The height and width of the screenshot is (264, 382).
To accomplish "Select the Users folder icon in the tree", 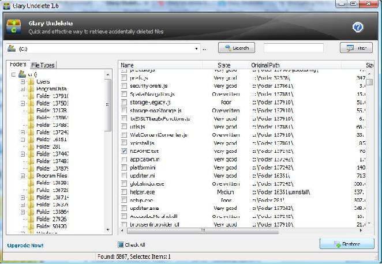I will pyautogui.click(x=31, y=81).
